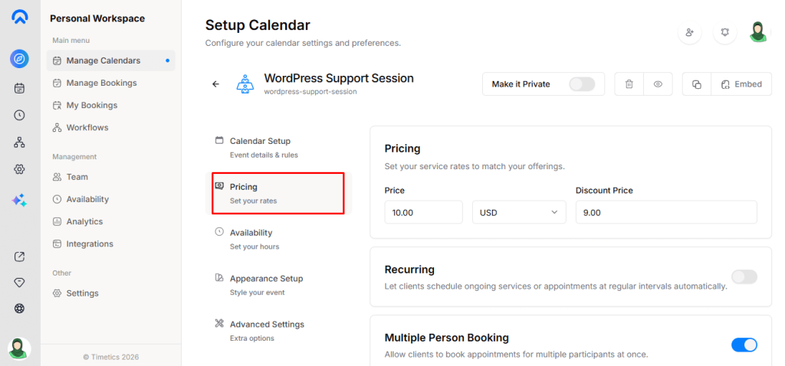
Task: Click the duplicate copy icon
Action: 697,84
